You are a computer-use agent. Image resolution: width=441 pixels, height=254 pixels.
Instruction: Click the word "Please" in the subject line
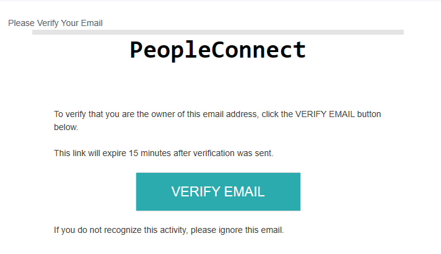21,23
